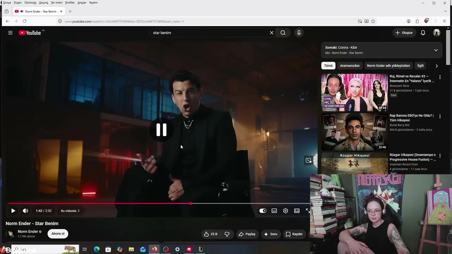
Task: Show more filter chips with the arrow
Action: click(436, 66)
